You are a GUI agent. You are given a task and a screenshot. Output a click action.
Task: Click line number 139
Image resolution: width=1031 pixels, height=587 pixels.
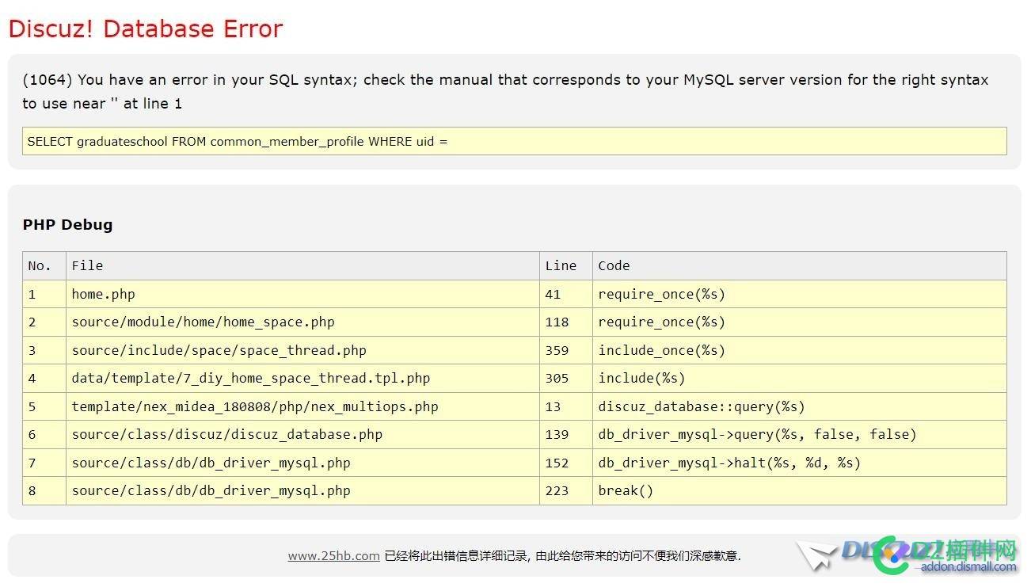(x=566, y=434)
